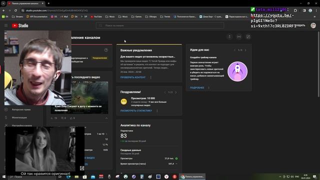Viewport: 320px width, 180px height.
Task: Reload the page with the refresh icon
Action: tap(15, 10)
